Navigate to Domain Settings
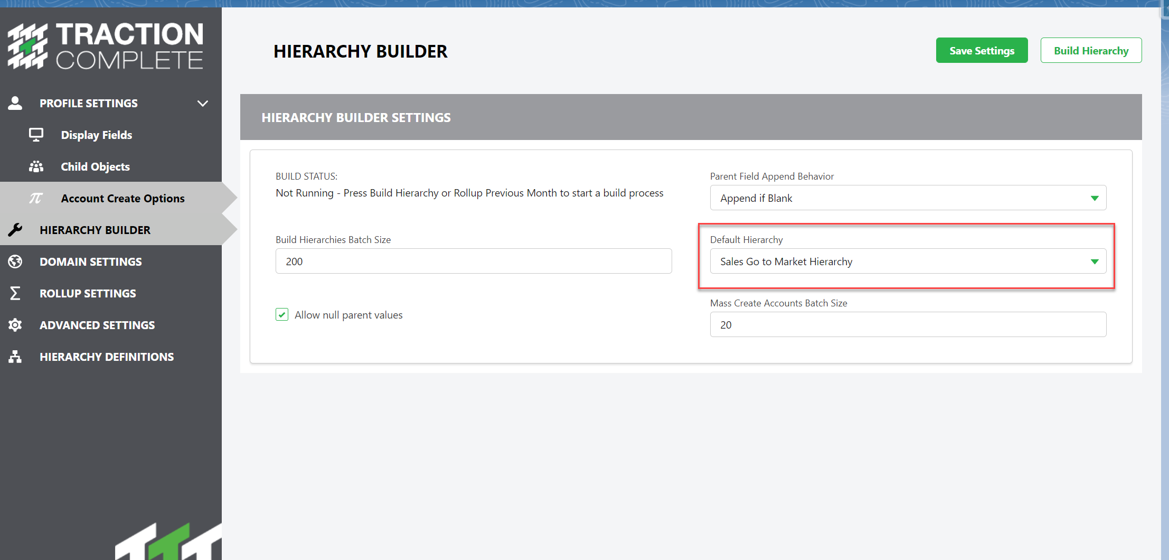The height and width of the screenshot is (560, 1169). tap(90, 262)
